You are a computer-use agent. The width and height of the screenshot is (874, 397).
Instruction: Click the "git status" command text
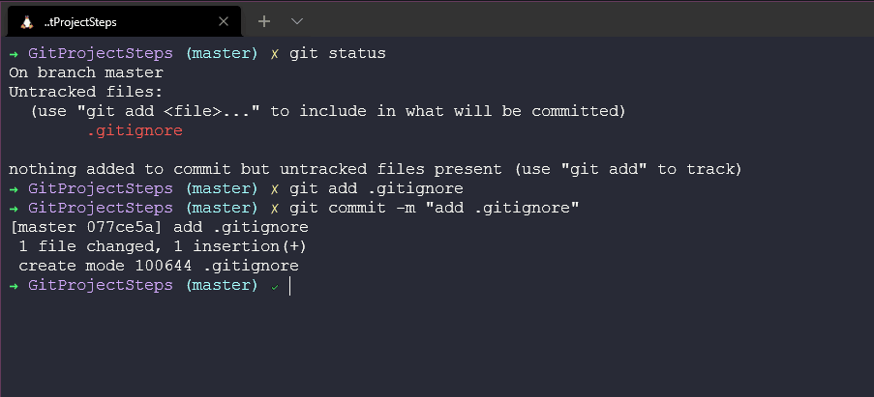337,53
